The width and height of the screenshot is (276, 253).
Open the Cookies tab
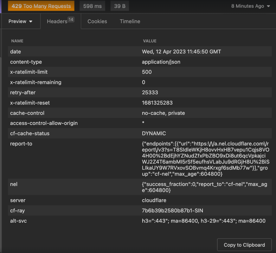tap(97, 22)
